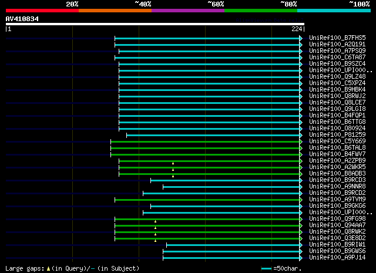Screen dimensions: 376x273
Task: Click the cyan 50char scale bar sample
Action: click(x=266, y=269)
